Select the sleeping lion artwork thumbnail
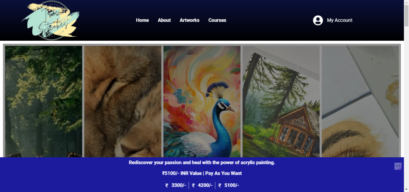Image resolution: width=409 pixels, height=192 pixels. point(123,102)
